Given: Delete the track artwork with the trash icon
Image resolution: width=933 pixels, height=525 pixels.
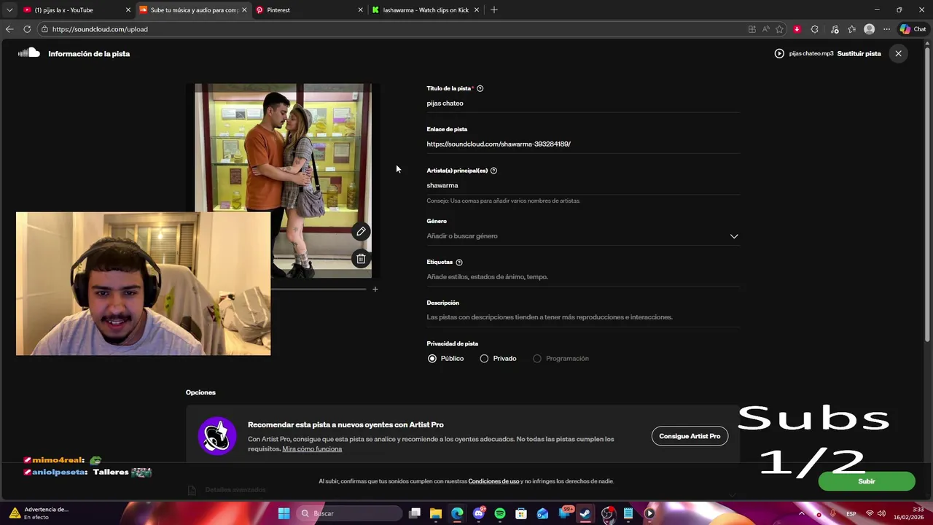Looking at the screenshot, I should tap(361, 258).
